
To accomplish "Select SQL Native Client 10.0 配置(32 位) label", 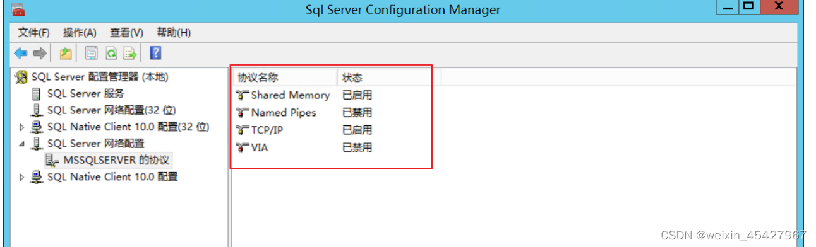I will [128, 127].
